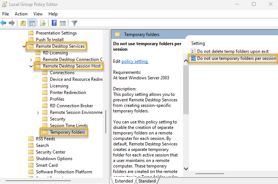Click the RSS Feeds folder icon
The width and height of the screenshot is (278, 184).
(x=31, y=139)
